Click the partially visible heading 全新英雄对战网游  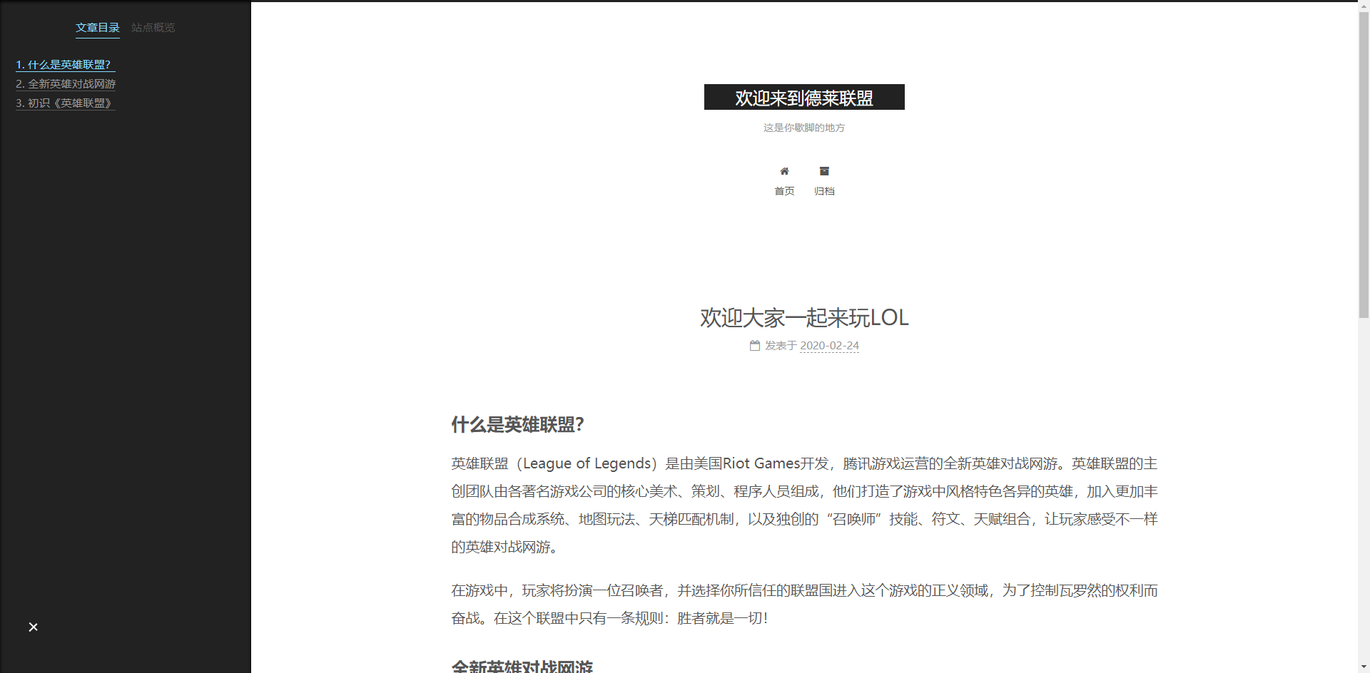point(522,666)
